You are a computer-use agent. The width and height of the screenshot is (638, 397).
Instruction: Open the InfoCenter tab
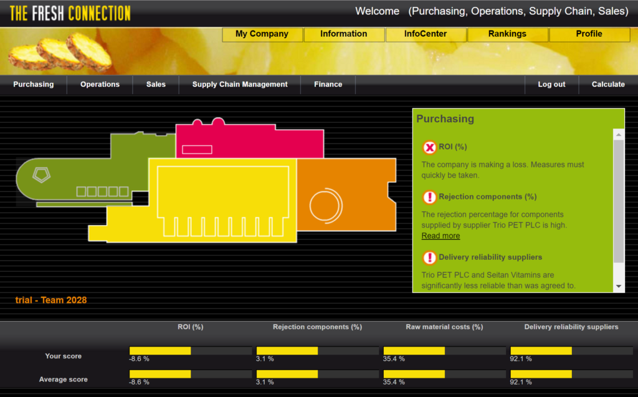coord(426,34)
